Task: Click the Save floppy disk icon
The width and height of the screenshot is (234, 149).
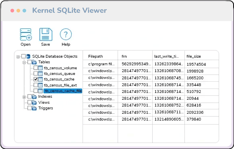Action: [x=46, y=34]
